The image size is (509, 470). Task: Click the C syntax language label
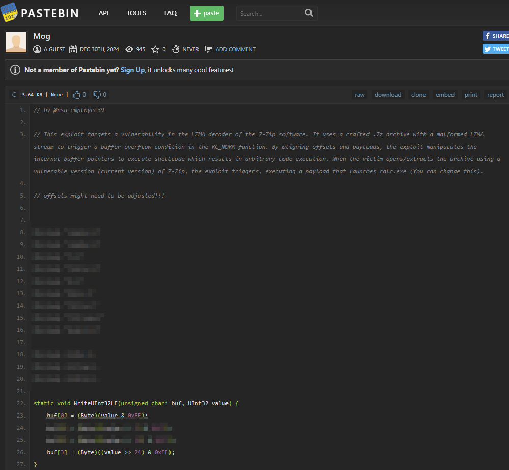coord(14,95)
